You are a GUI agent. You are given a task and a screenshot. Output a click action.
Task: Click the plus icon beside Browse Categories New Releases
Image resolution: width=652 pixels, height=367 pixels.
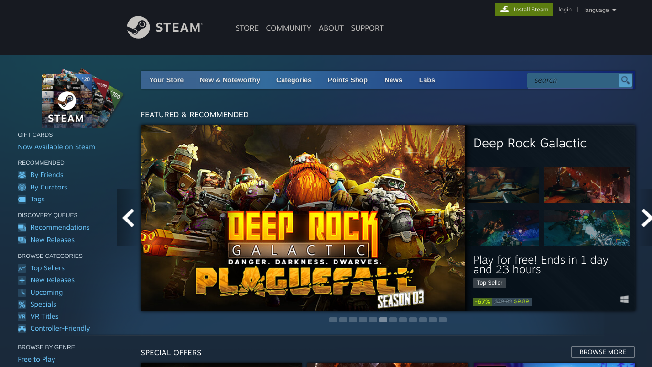click(22, 280)
